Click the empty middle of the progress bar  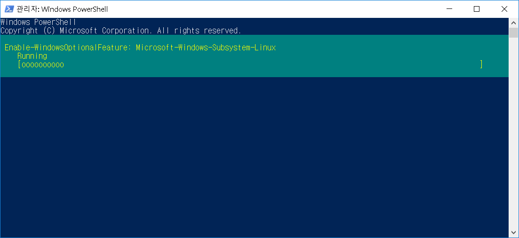[x=271, y=64]
